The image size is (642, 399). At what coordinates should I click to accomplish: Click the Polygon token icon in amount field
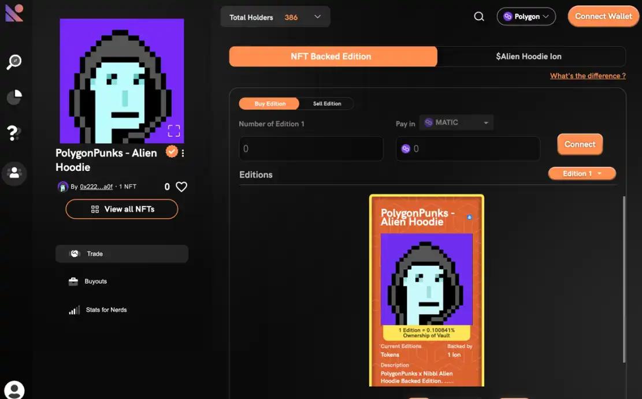(406, 149)
